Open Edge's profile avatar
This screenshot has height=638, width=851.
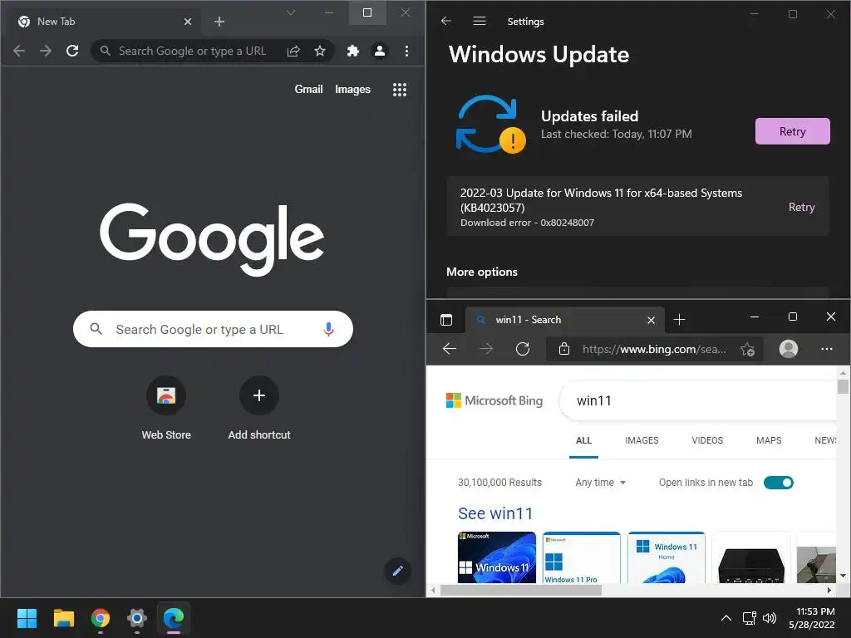(788, 349)
